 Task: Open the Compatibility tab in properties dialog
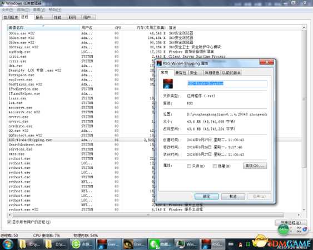tap(181, 73)
